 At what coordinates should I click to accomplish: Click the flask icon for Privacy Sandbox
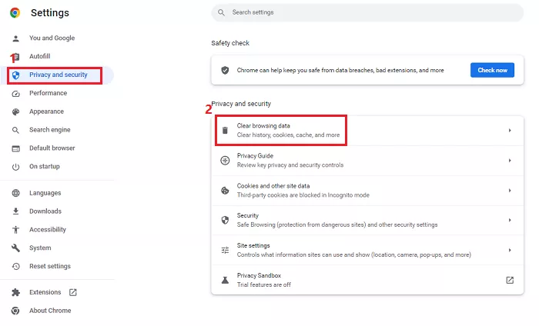click(225, 281)
